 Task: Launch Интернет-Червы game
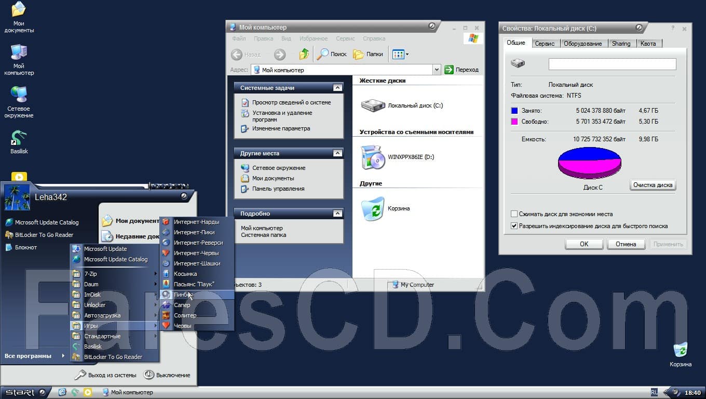pos(197,253)
